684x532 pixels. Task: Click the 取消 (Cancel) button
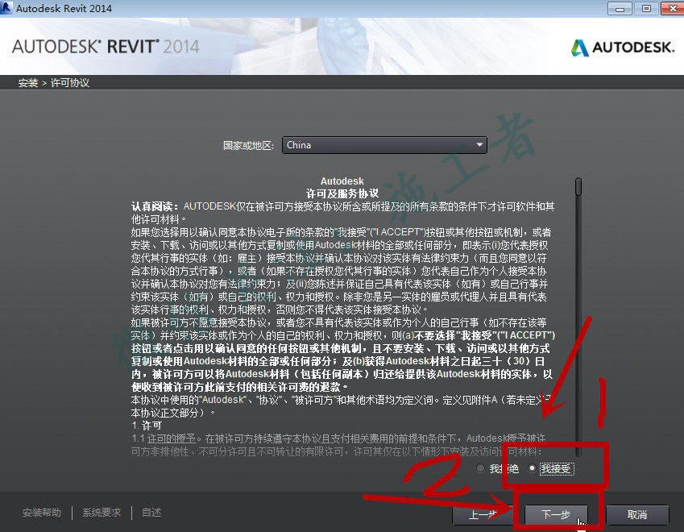coord(637,515)
